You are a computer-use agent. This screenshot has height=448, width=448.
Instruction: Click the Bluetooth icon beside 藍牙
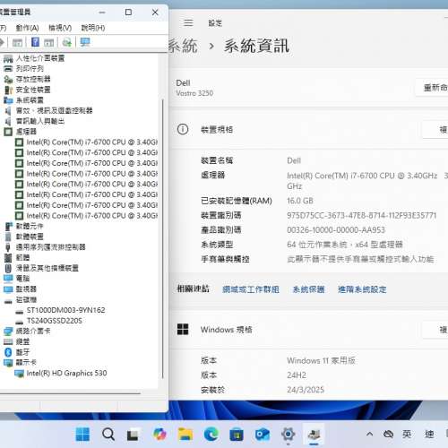coord(8,352)
